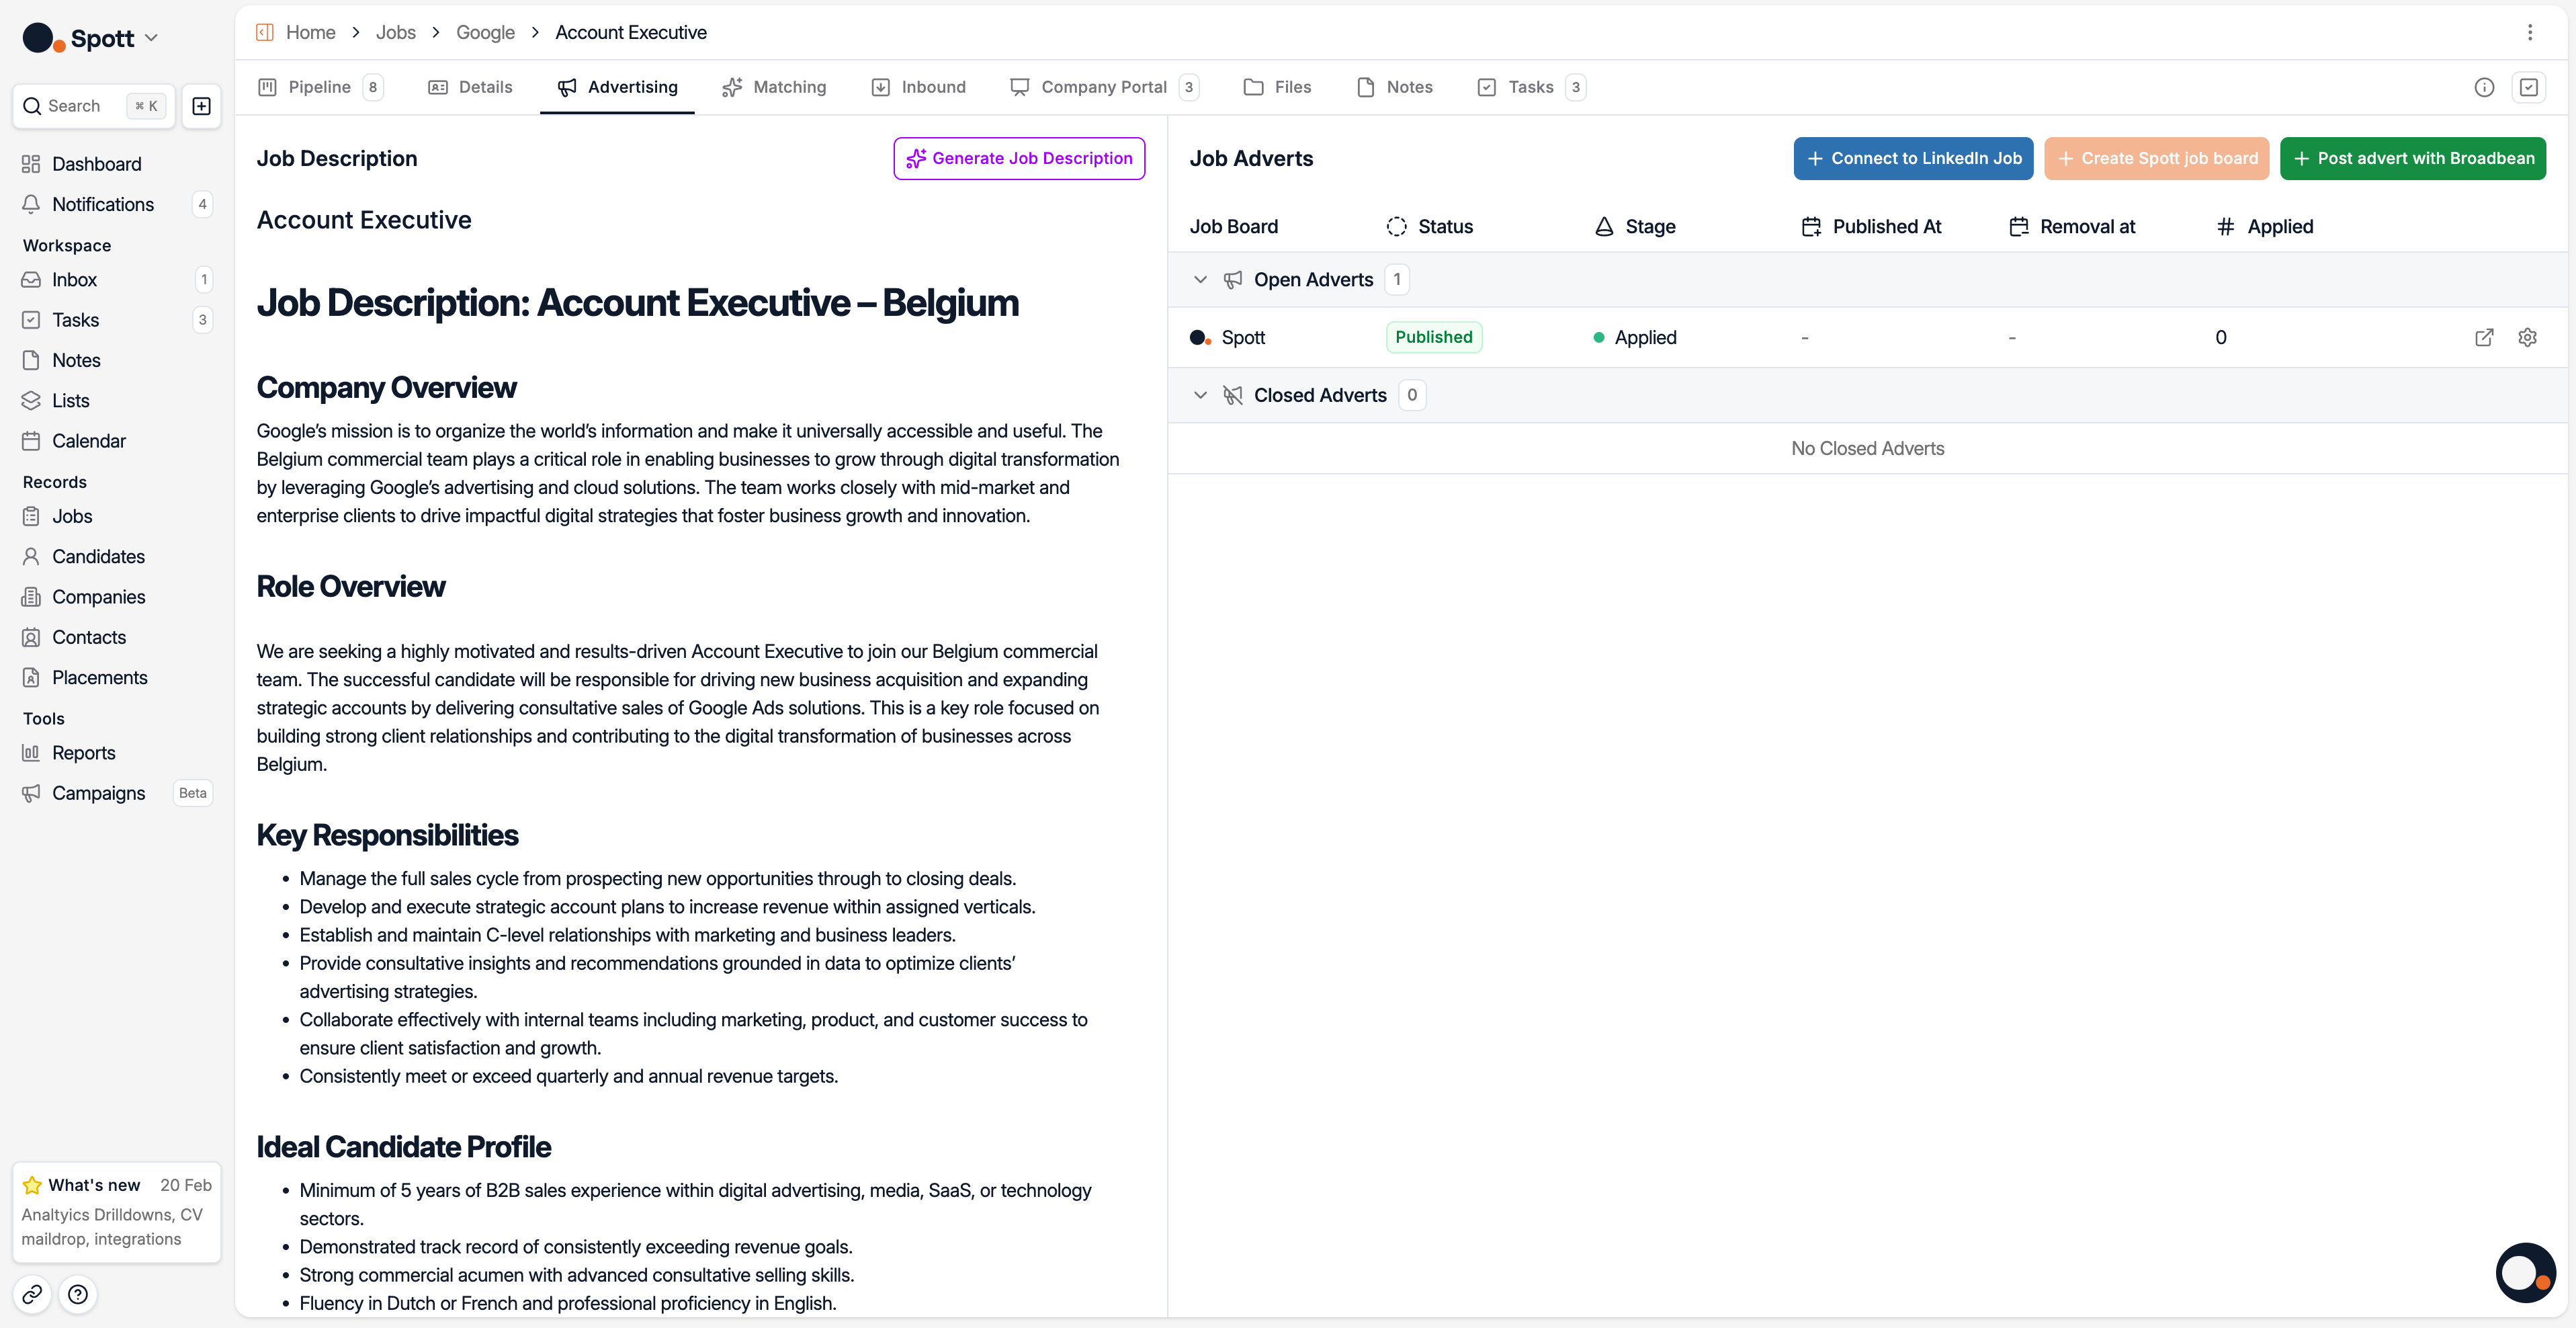Click the Stage column header
The image size is (2576, 1328).
(x=1635, y=227)
